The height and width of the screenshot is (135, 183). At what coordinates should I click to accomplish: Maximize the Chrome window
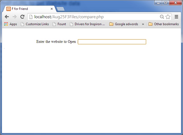coord(166,3)
